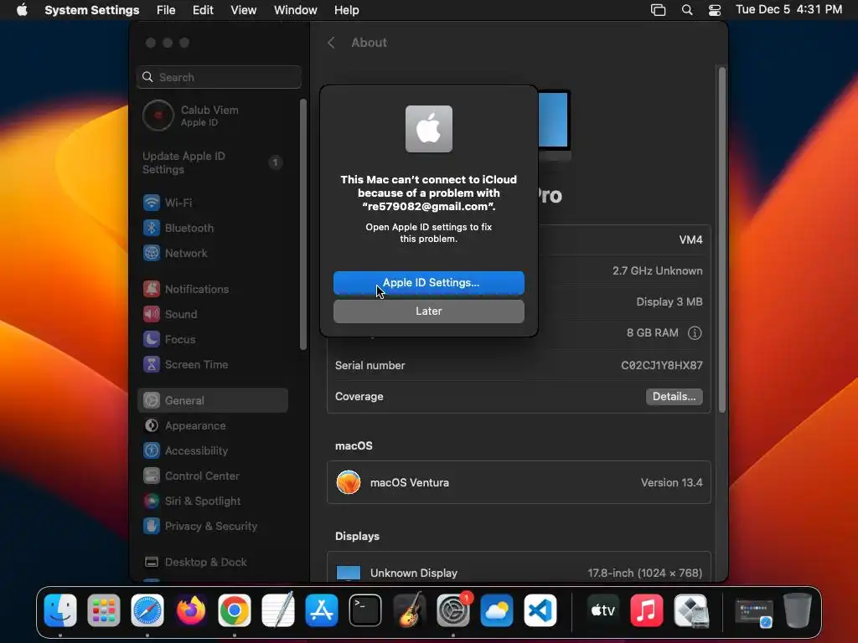Open Terminal from the Dock

click(x=365, y=610)
